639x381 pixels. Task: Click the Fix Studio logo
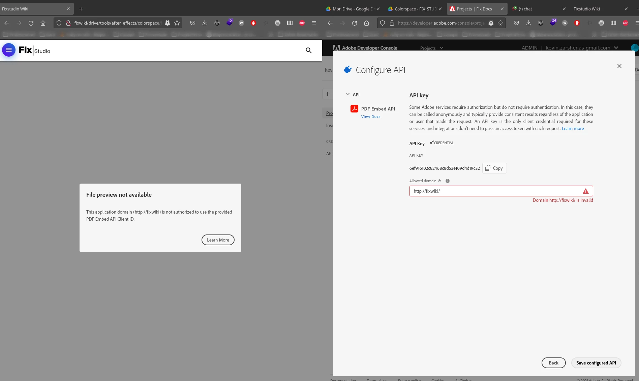point(34,50)
